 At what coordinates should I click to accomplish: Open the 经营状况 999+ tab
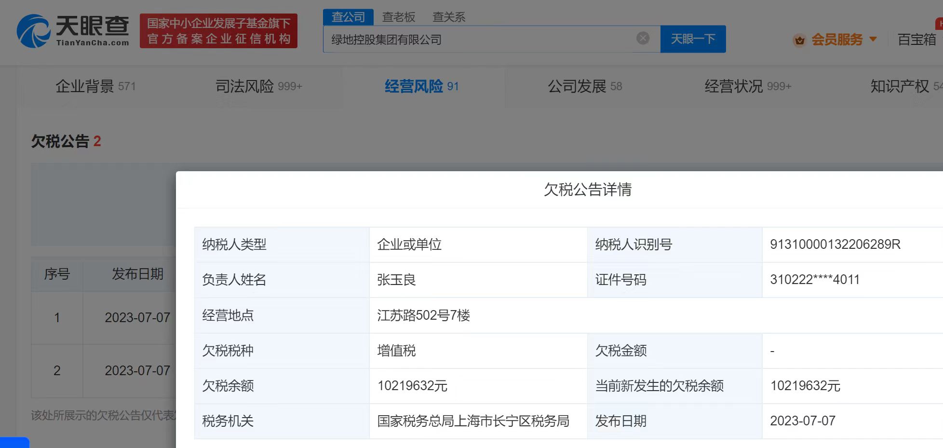coord(748,86)
